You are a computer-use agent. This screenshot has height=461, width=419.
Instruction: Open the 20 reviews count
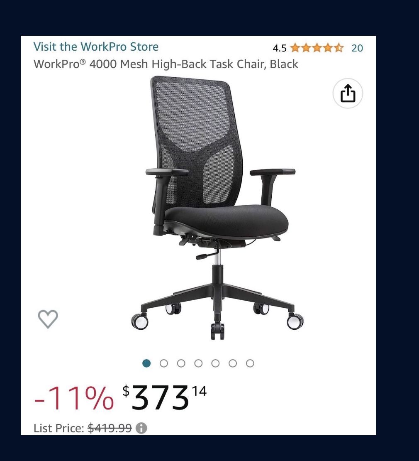pyautogui.click(x=357, y=48)
